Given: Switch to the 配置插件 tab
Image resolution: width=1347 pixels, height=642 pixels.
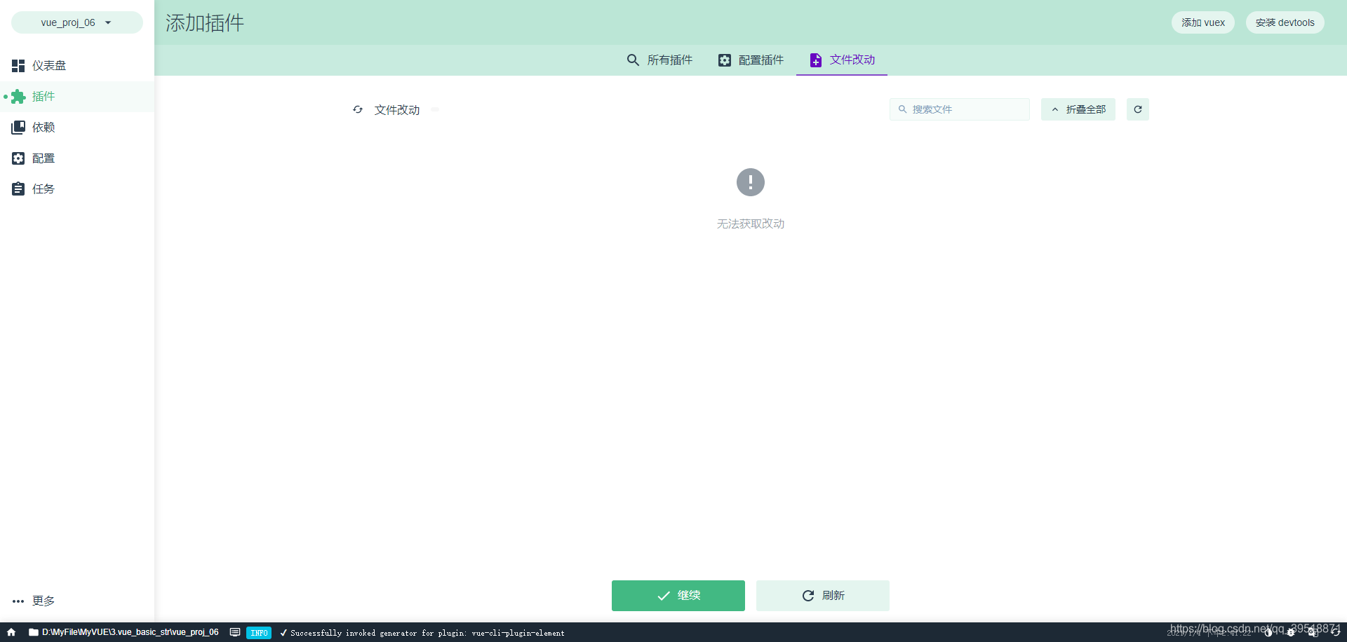Looking at the screenshot, I should pyautogui.click(x=750, y=60).
